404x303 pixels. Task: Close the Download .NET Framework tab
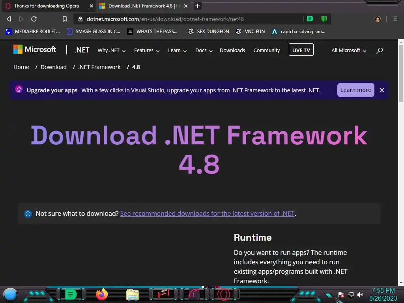tap(186, 6)
